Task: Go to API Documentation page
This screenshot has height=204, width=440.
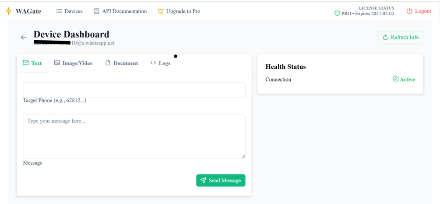Action: pos(124,11)
